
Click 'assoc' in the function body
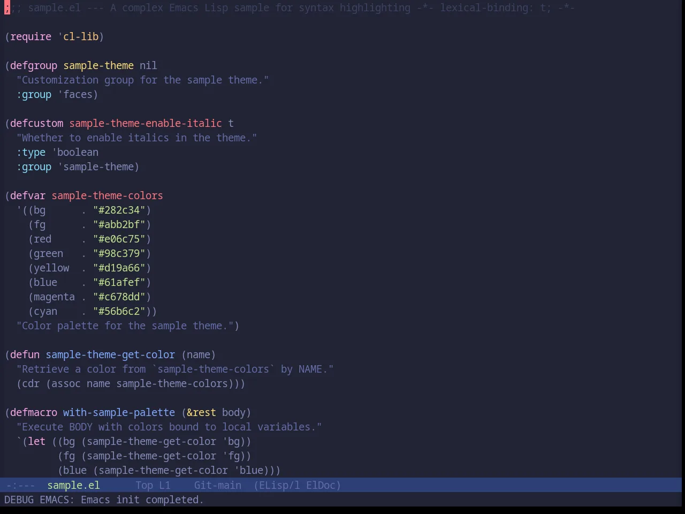(66, 383)
